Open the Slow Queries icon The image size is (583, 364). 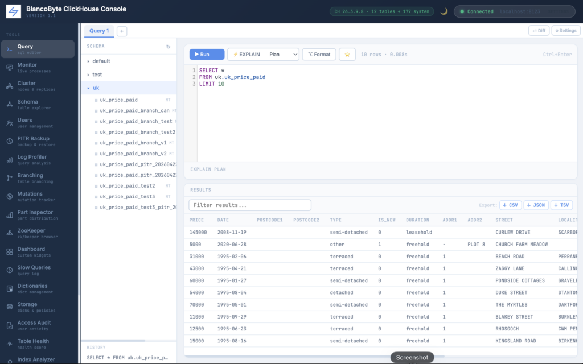(x=10, y=270)
